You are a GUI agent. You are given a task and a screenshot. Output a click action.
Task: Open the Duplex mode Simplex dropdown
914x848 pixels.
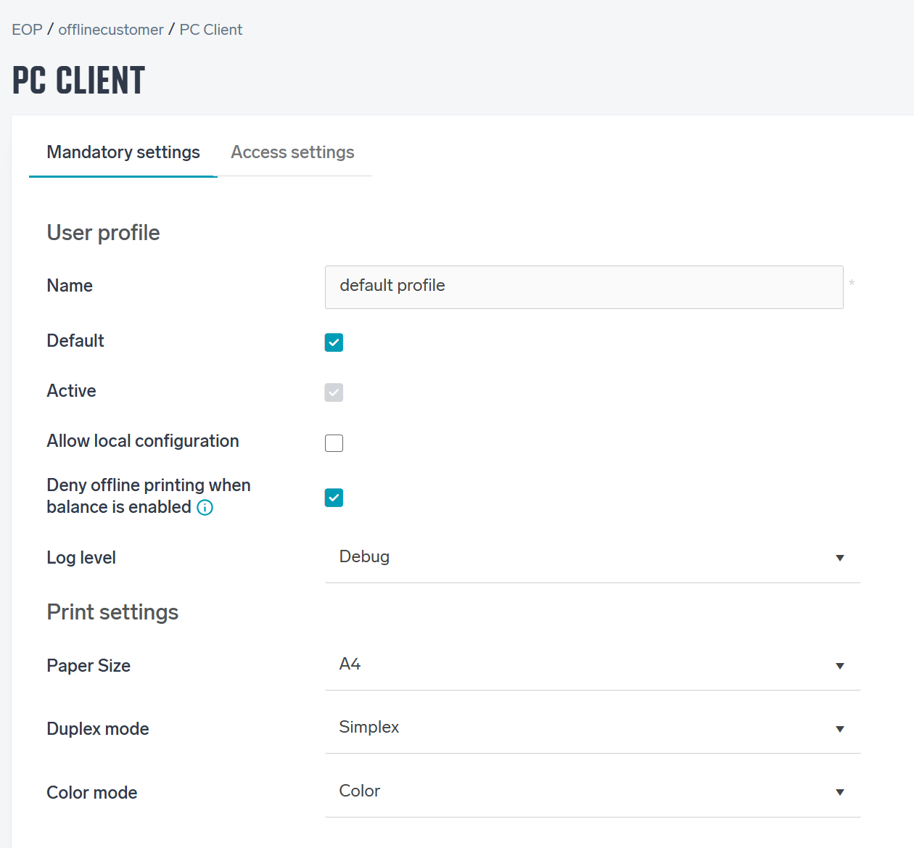tap(593, 728)
